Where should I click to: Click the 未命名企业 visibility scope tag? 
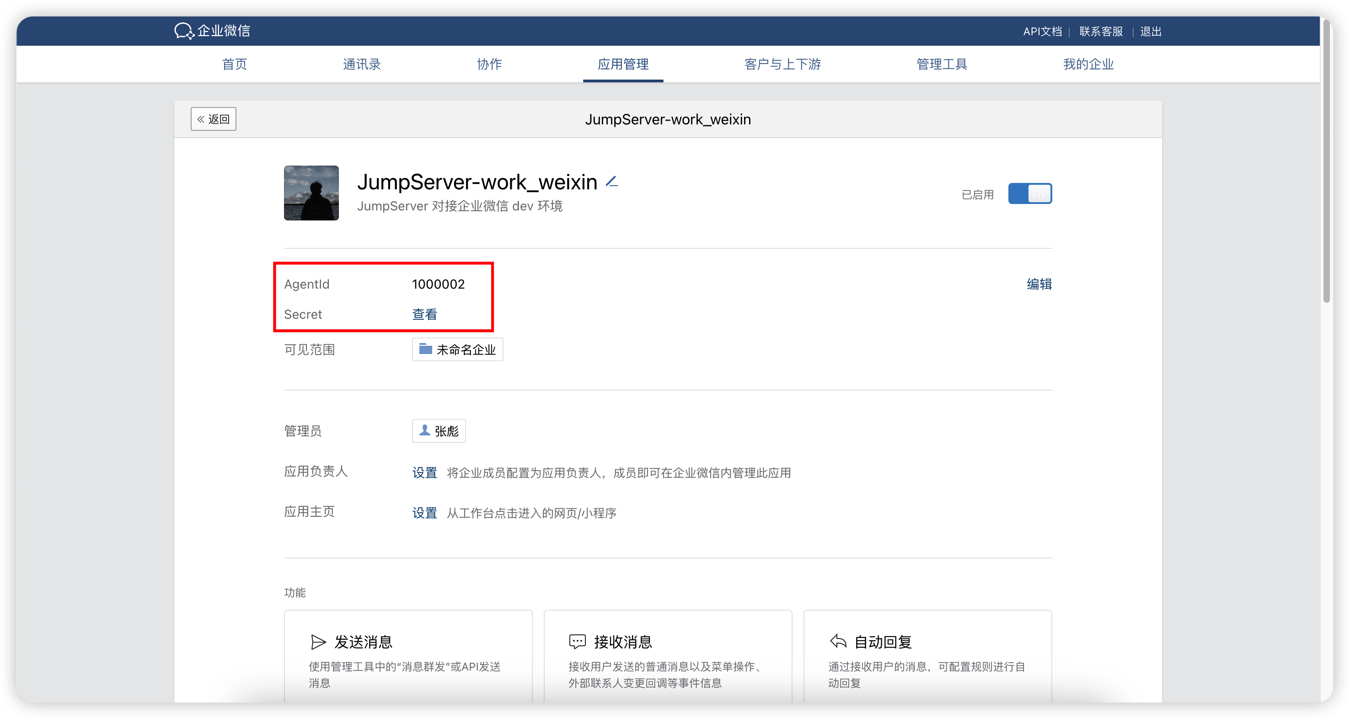coord(457,349)
